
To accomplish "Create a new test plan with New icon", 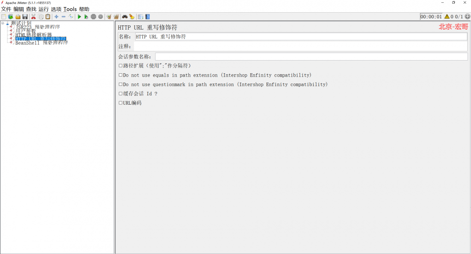I will coord(4,17).
